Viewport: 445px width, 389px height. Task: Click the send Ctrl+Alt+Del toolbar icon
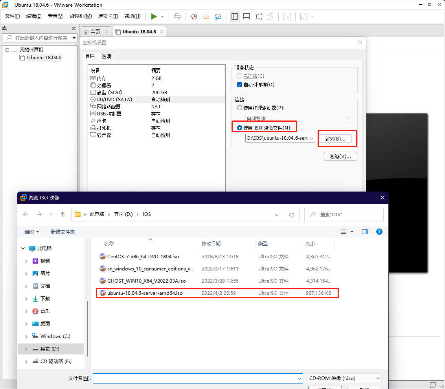click(177, 16)
